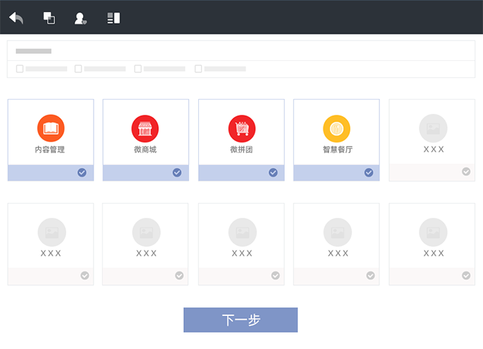This screenshot has height=349, width=483.
Task: Click the 内容管理 label text
Action: pyautogui.click(x=50, y=150)
